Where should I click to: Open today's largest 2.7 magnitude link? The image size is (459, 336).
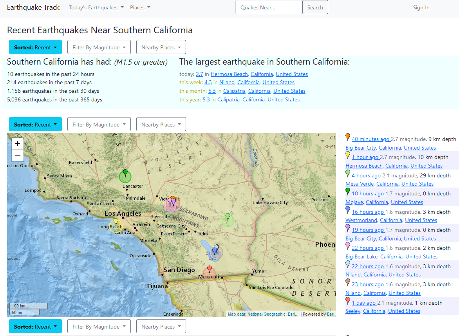click(199, 74)
